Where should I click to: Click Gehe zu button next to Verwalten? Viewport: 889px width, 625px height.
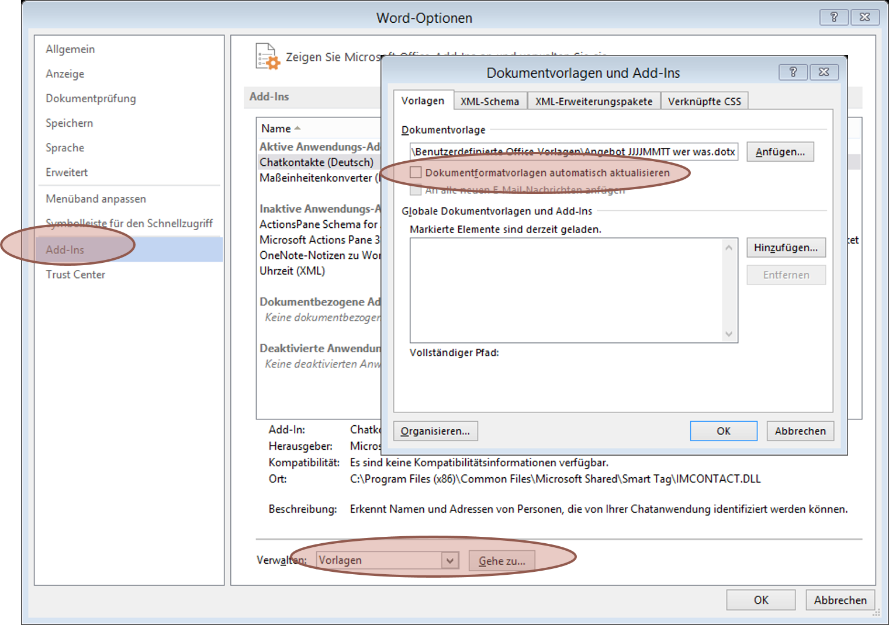[501, 561]
